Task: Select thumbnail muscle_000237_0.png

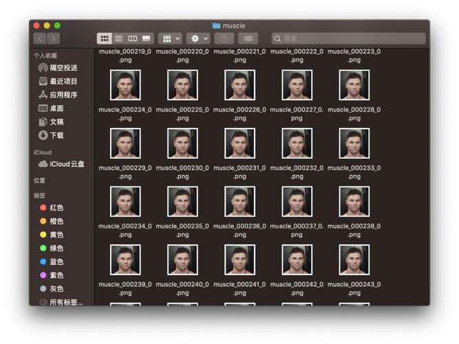Action: point(297,202)
